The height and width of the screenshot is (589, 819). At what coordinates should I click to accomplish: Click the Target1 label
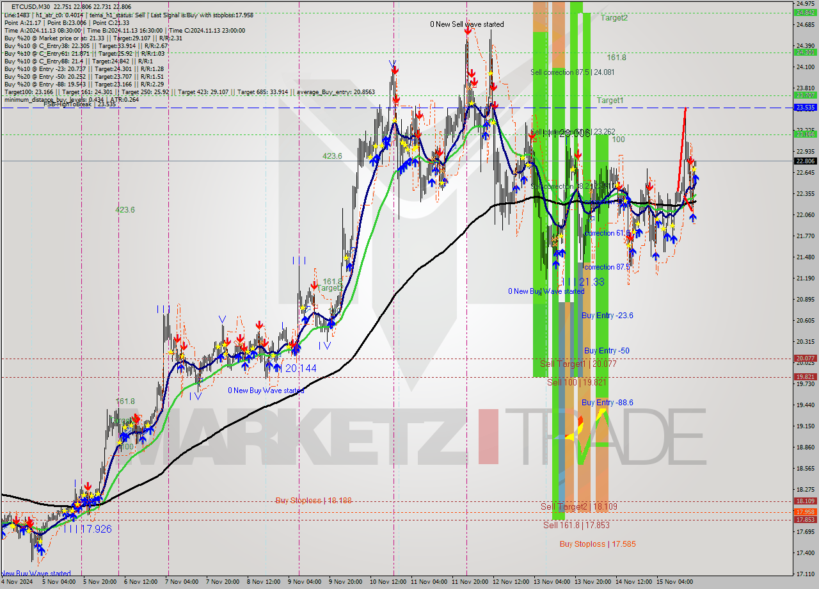pos(610,101)
